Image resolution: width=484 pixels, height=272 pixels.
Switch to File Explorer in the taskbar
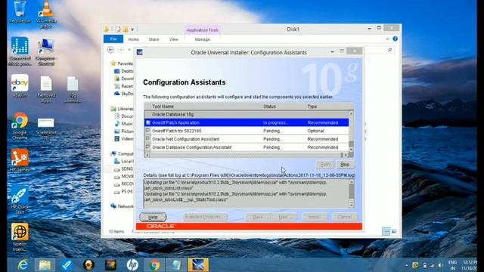(45, 264)
